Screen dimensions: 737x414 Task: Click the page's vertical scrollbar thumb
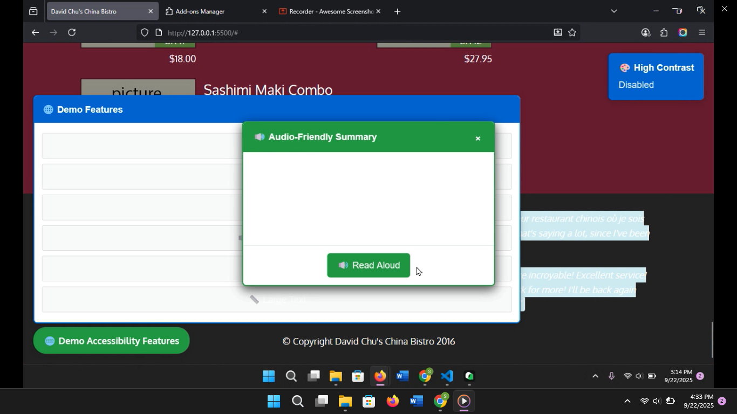(712, 340)
